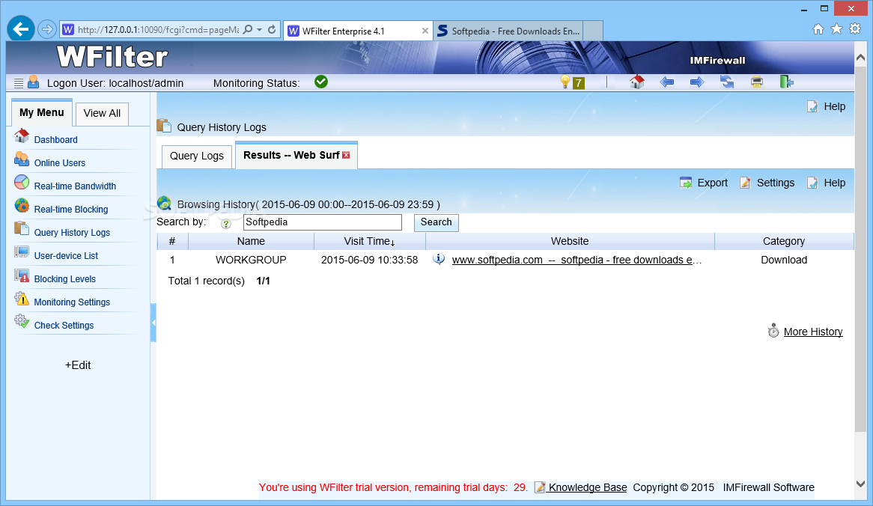
Task: Switch to the Softpedia Free Downloads browser tab
Action: (x=508, y=31)
